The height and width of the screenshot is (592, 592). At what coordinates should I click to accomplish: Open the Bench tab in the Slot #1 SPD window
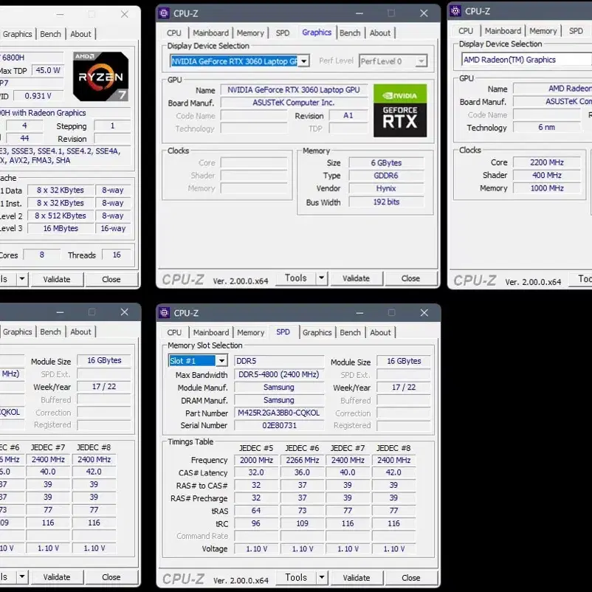pyautogui.click(x=351, y=332)
